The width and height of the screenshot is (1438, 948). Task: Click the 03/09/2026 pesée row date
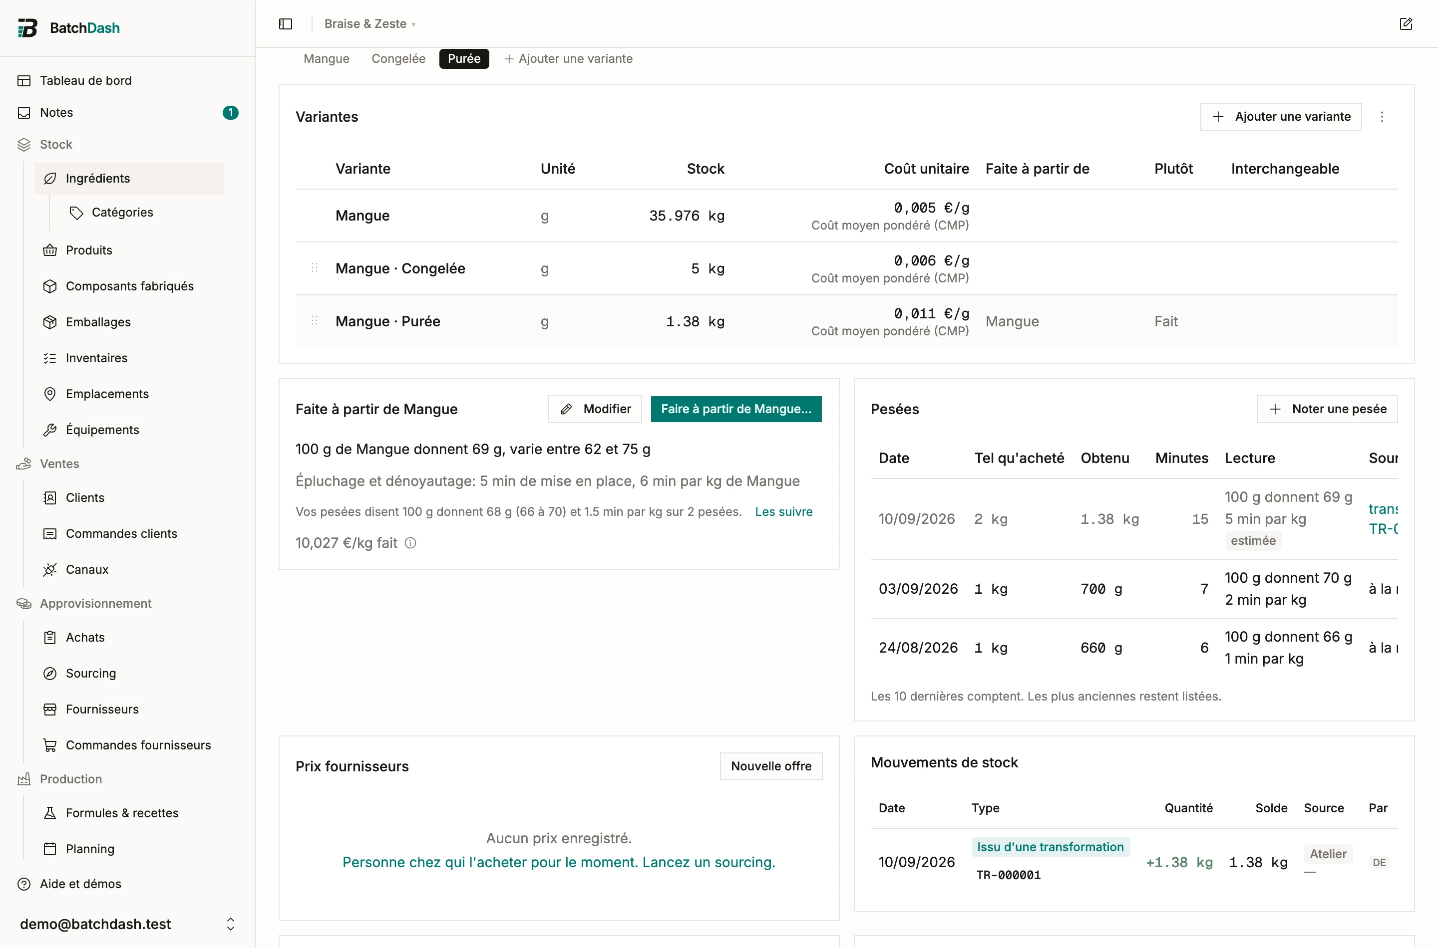(x=918, y=589)
